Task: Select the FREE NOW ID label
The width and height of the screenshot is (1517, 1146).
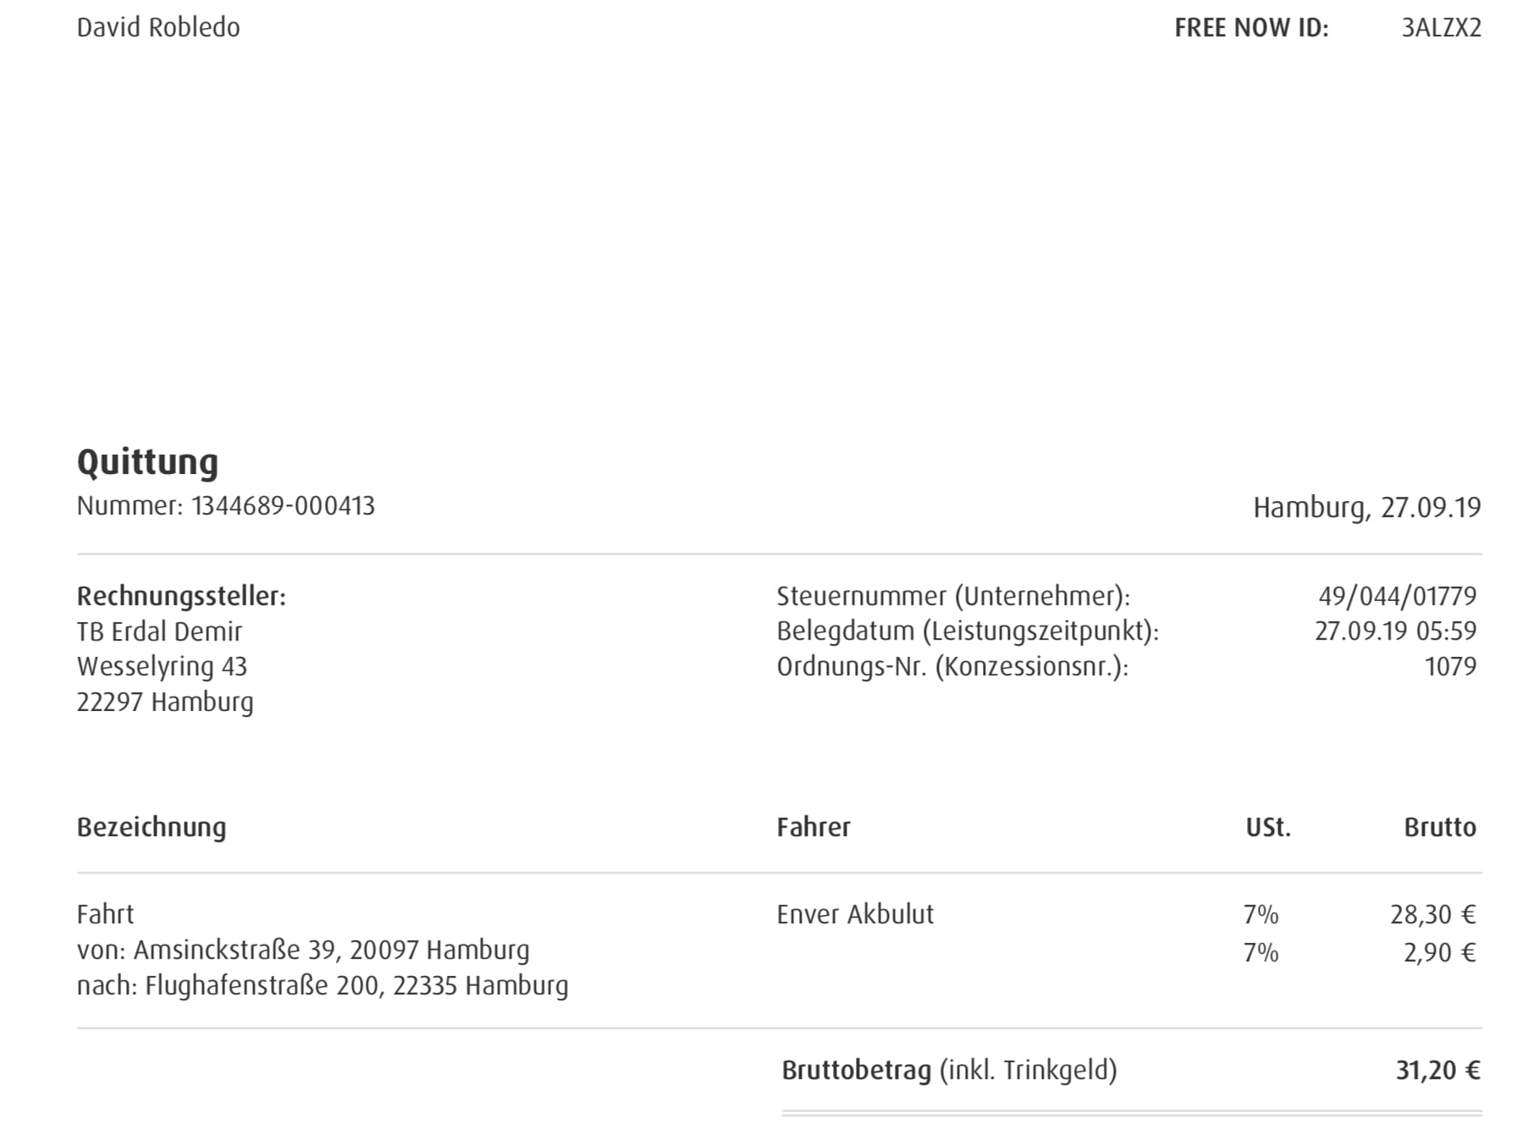Action: click(x=1251, y=28)
